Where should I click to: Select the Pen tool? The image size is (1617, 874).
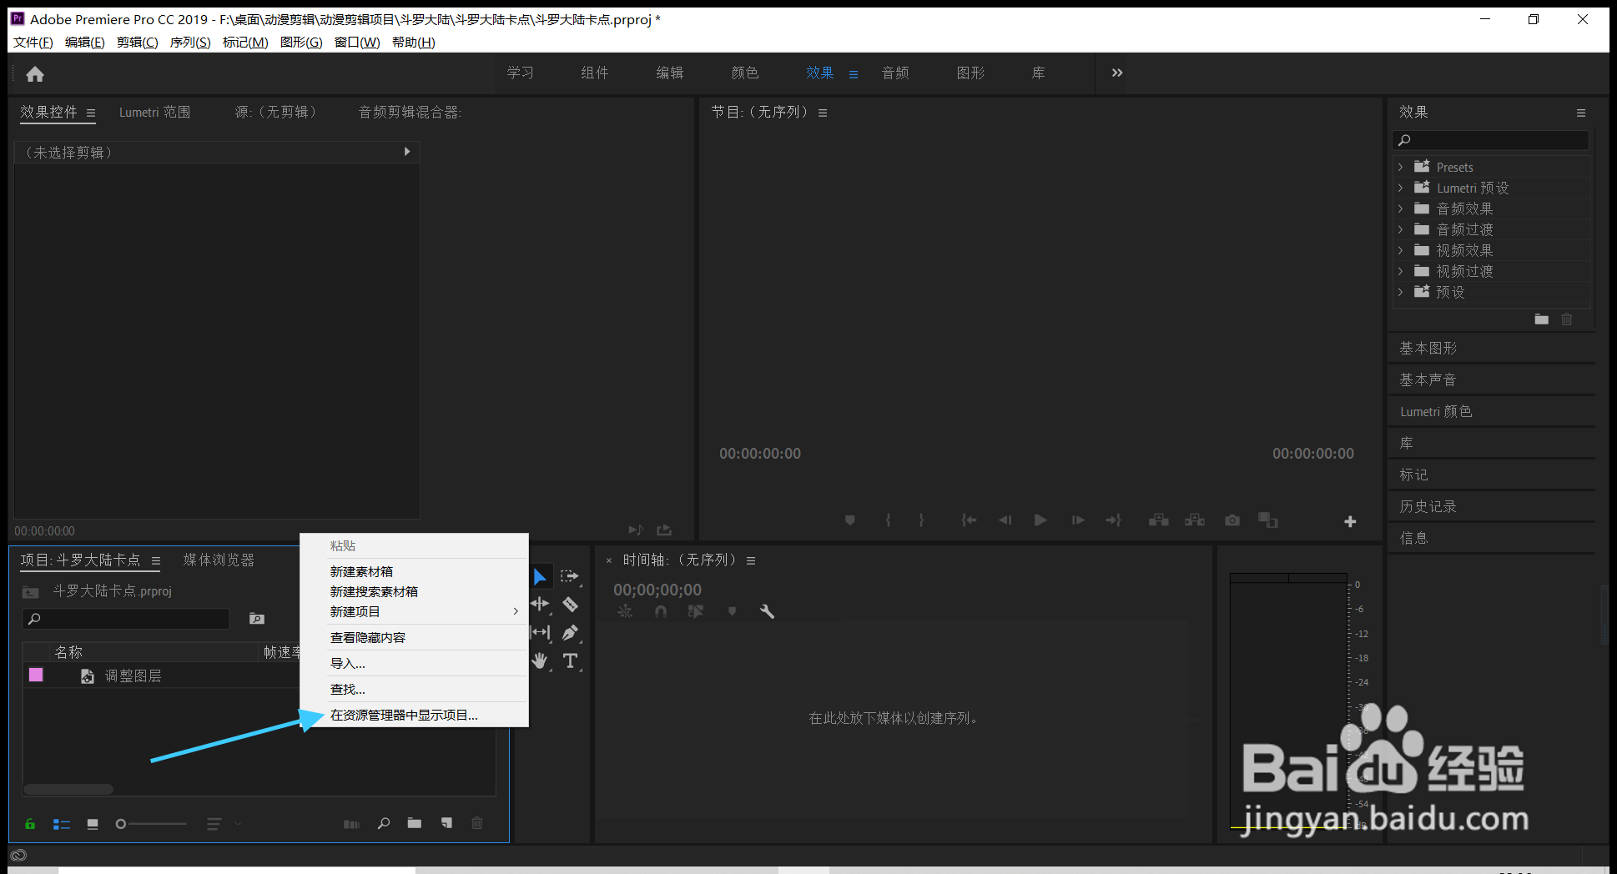tap(571, 632)
